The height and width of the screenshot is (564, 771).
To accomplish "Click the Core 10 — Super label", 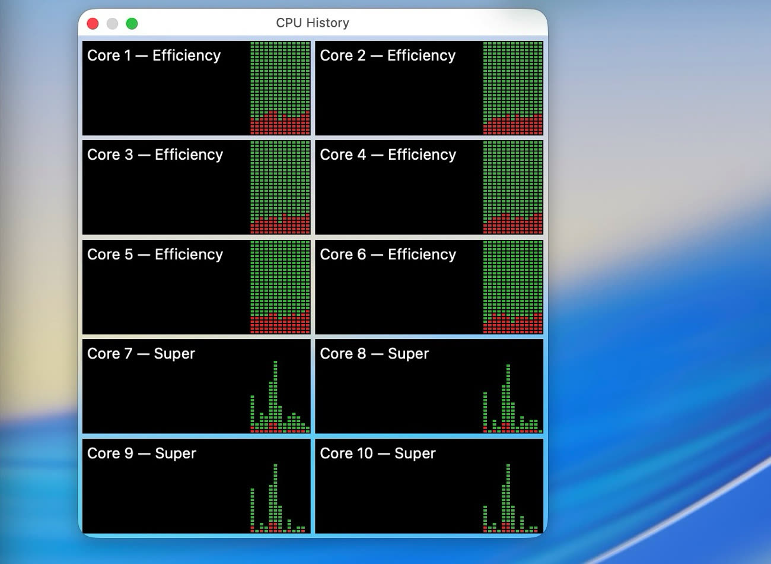I will pyautogui.click(x=377, y=454).
